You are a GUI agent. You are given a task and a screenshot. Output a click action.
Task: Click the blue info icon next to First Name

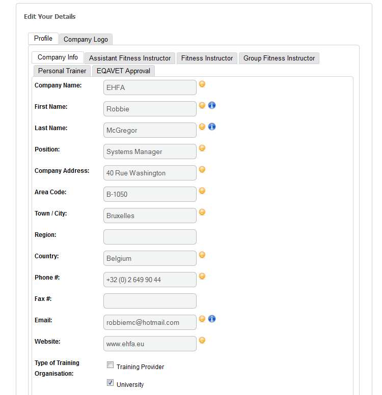(x=212, y=105)
